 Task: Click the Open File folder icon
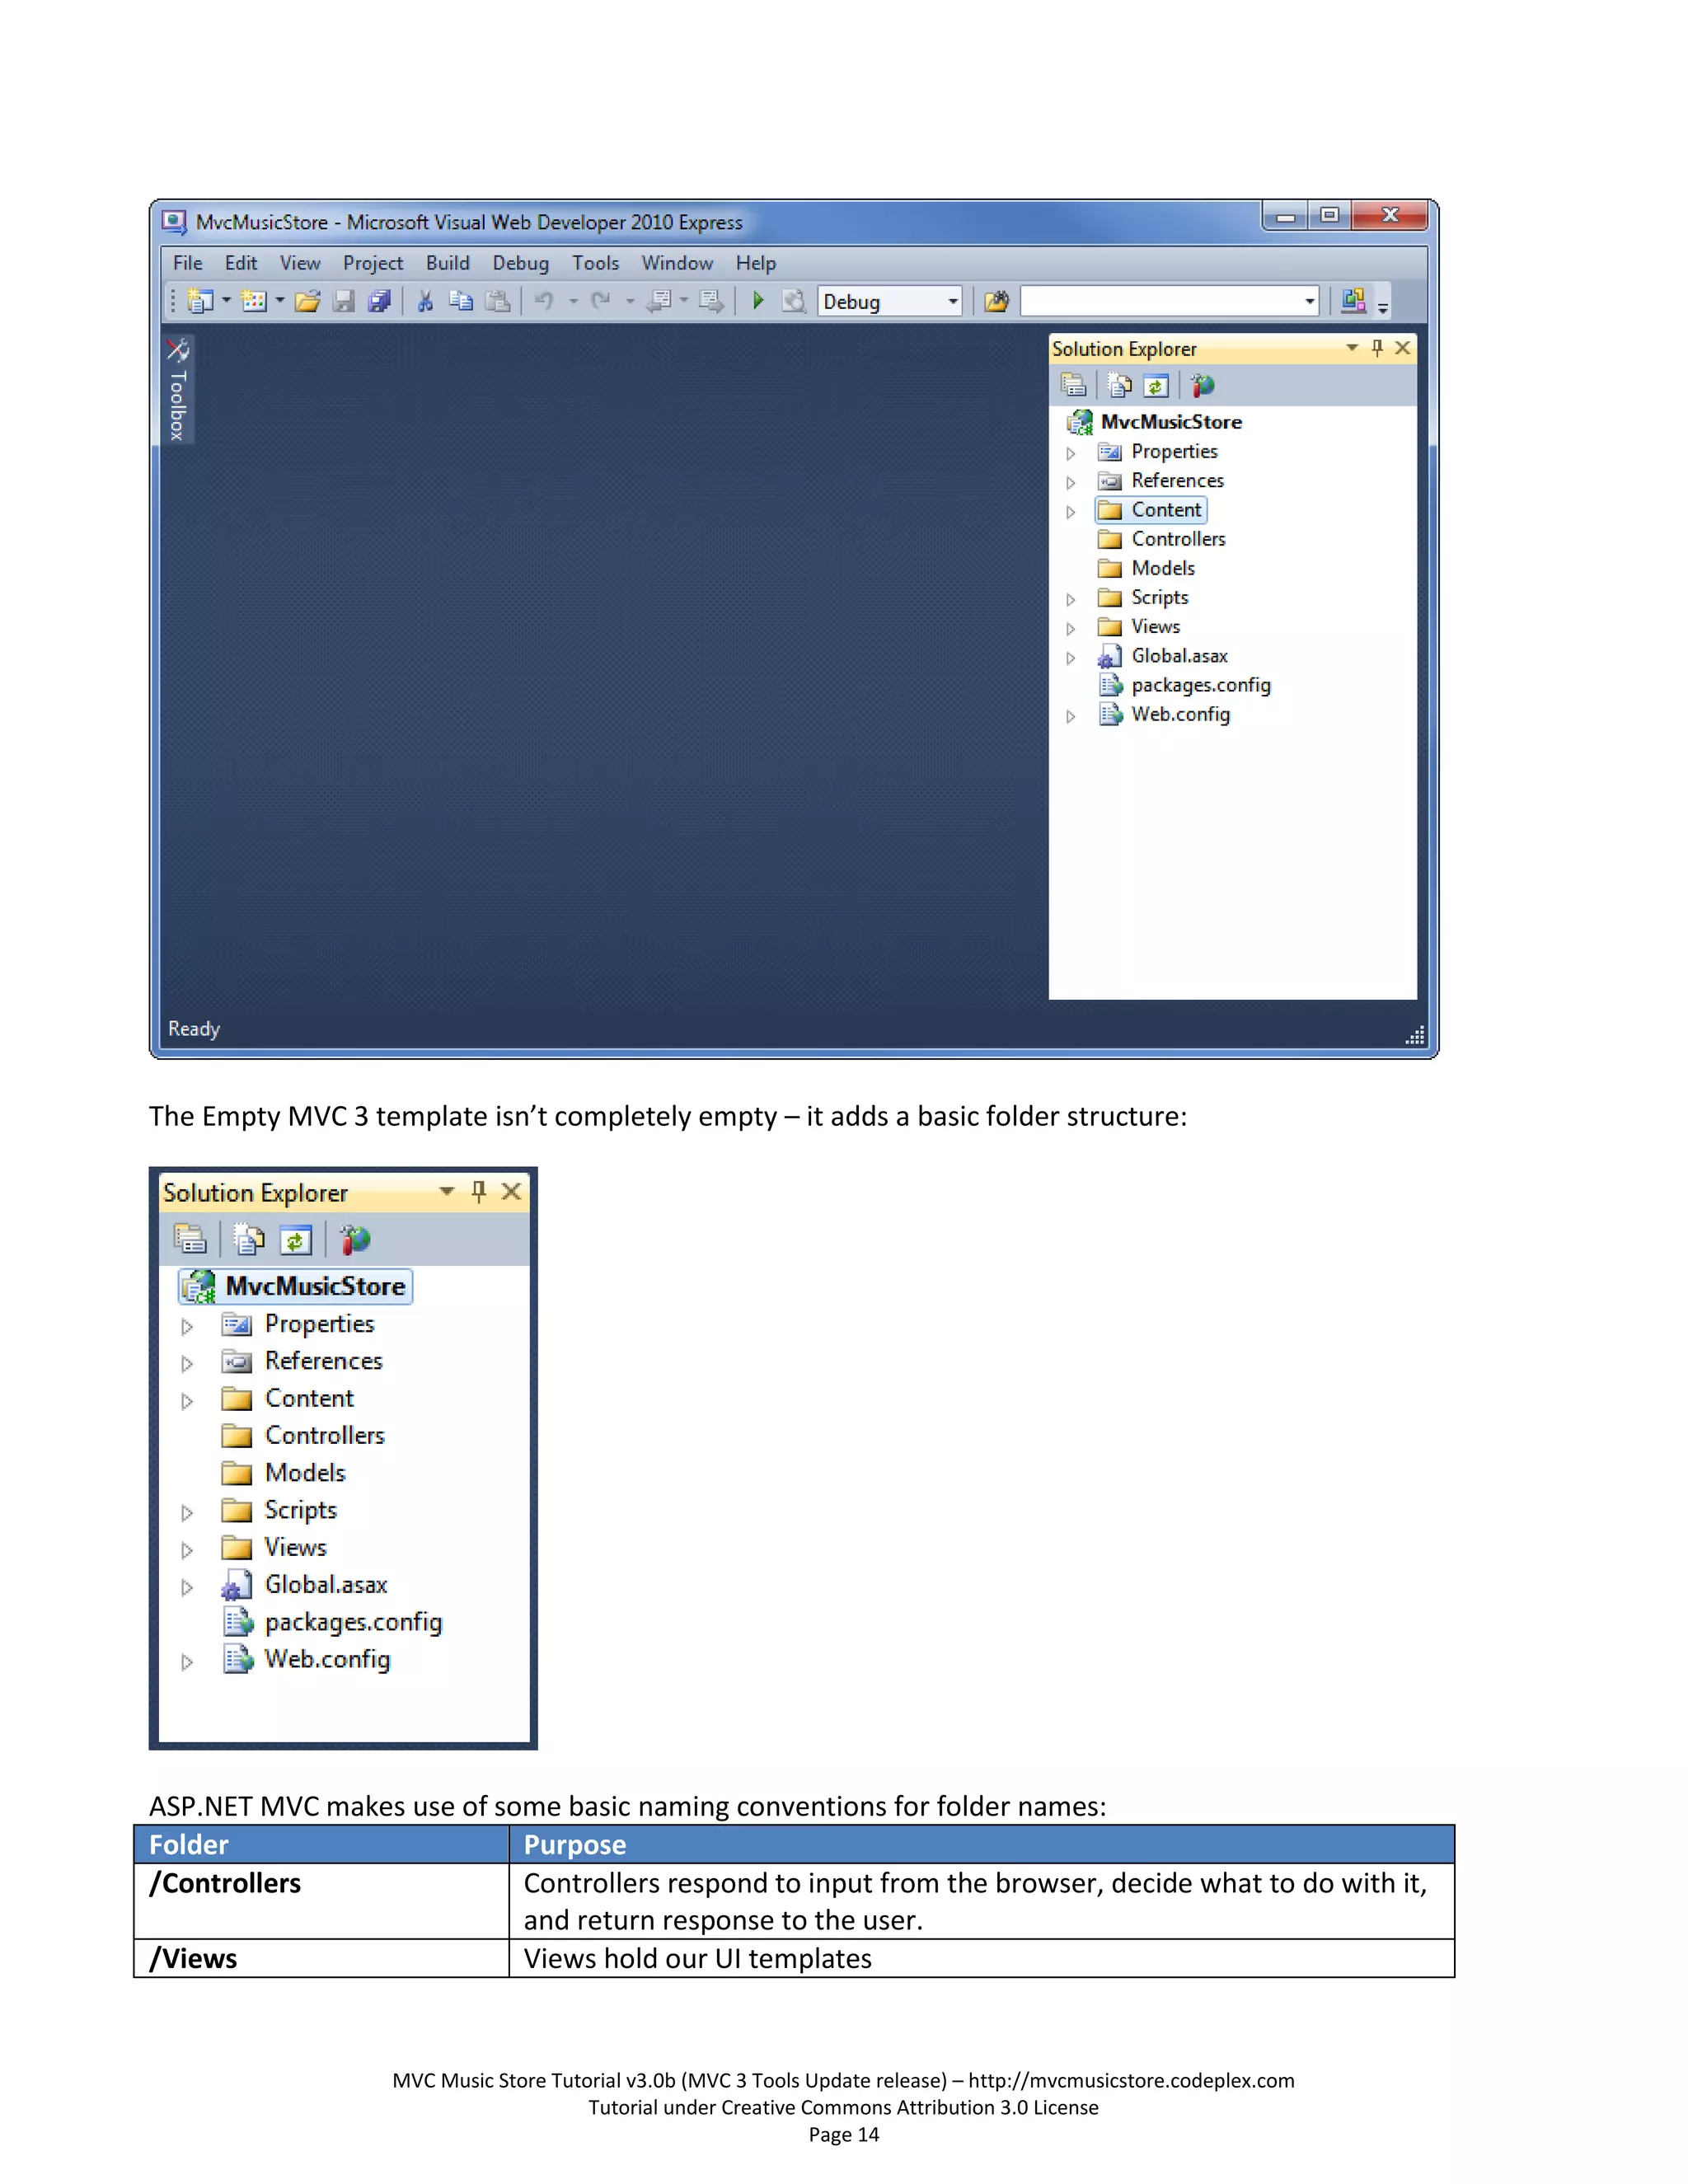click(307, 301)
